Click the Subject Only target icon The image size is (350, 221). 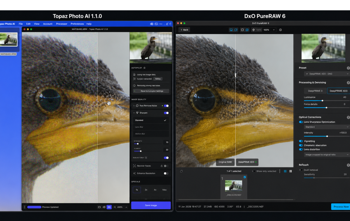(146, 158)
